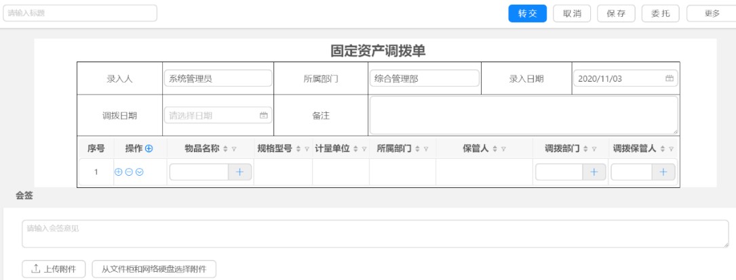Click the 上传附件 button
The width and height of the screenshot is (736, 280).
coord(54,269)
